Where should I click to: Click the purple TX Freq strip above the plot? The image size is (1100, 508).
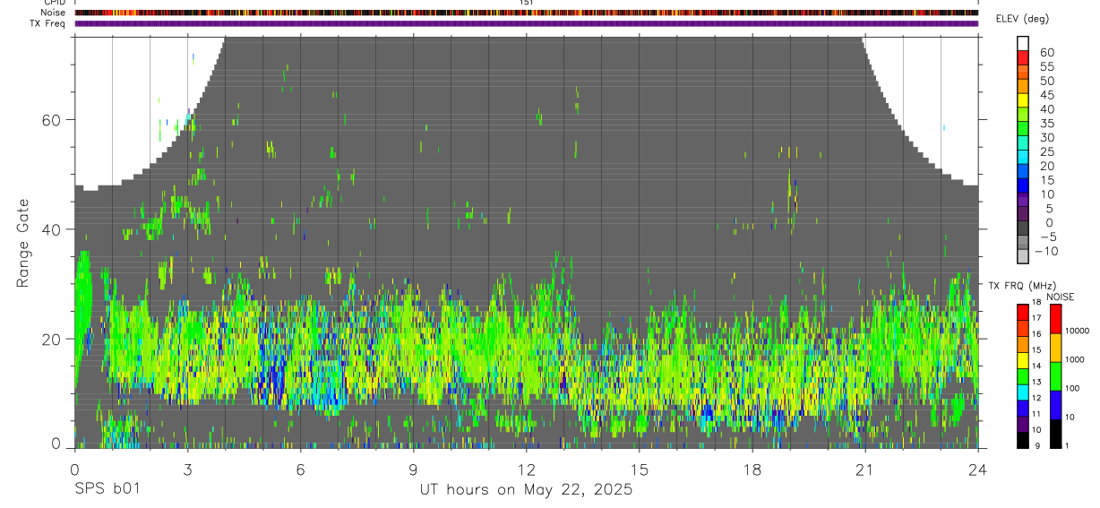point(526,23)
